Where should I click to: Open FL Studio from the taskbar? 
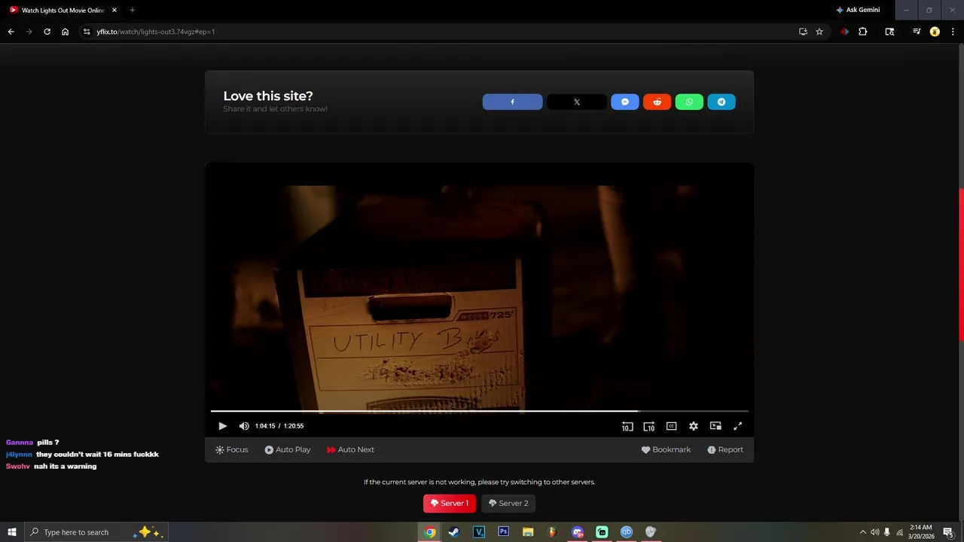point(552,532)
